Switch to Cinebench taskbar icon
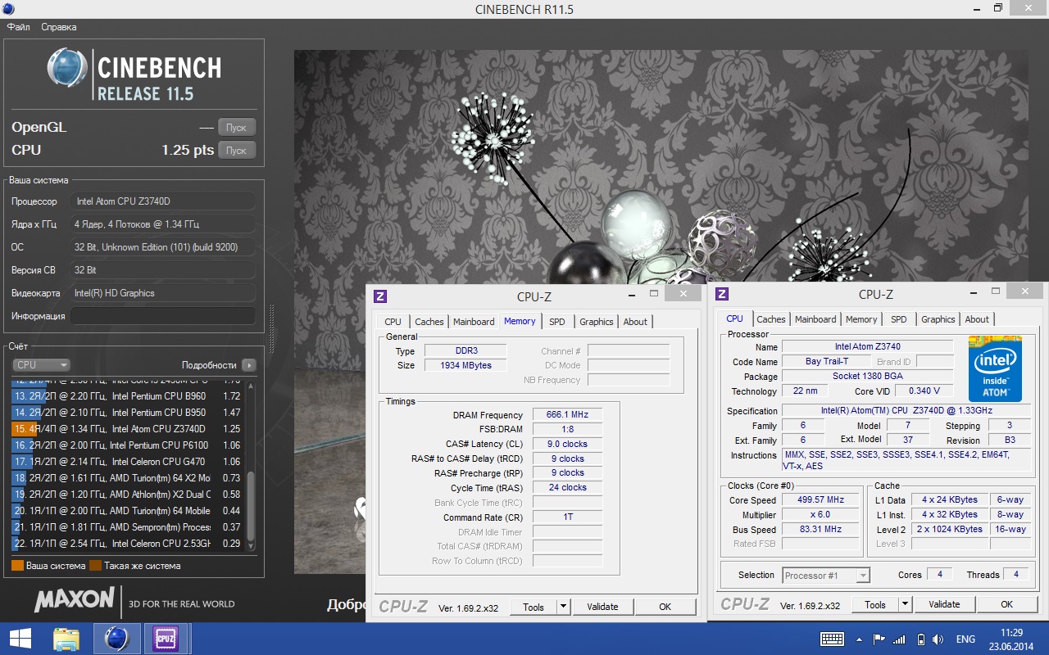This screenshot has height=655, width=1049. coord(116,639)
